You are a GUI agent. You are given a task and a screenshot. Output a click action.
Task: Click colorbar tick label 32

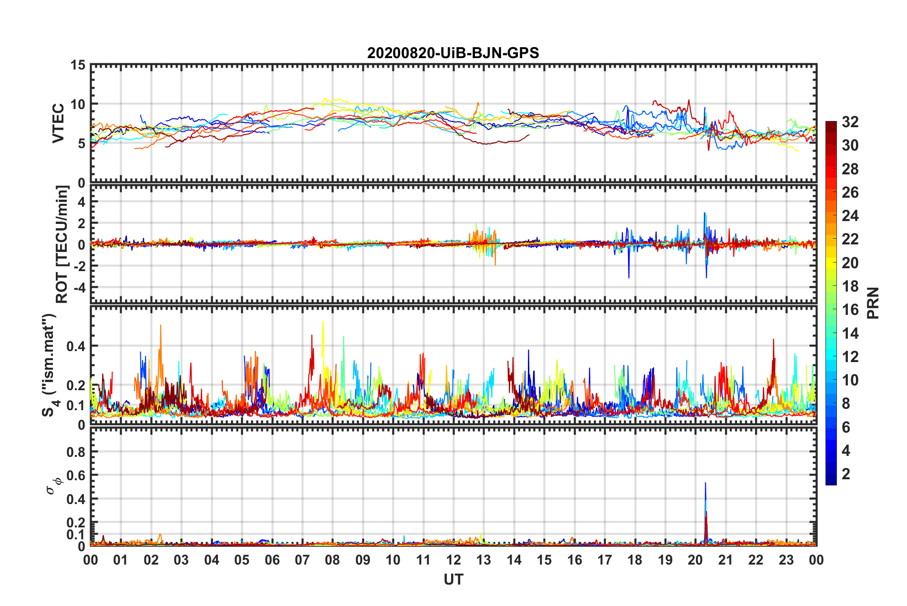(x=850, y=122)
